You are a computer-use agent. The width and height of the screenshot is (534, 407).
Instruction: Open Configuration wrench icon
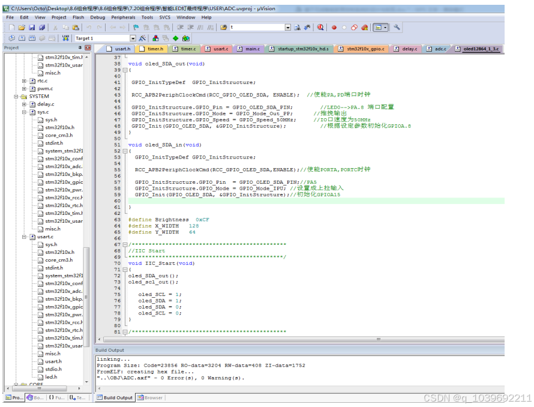point(397,27)
